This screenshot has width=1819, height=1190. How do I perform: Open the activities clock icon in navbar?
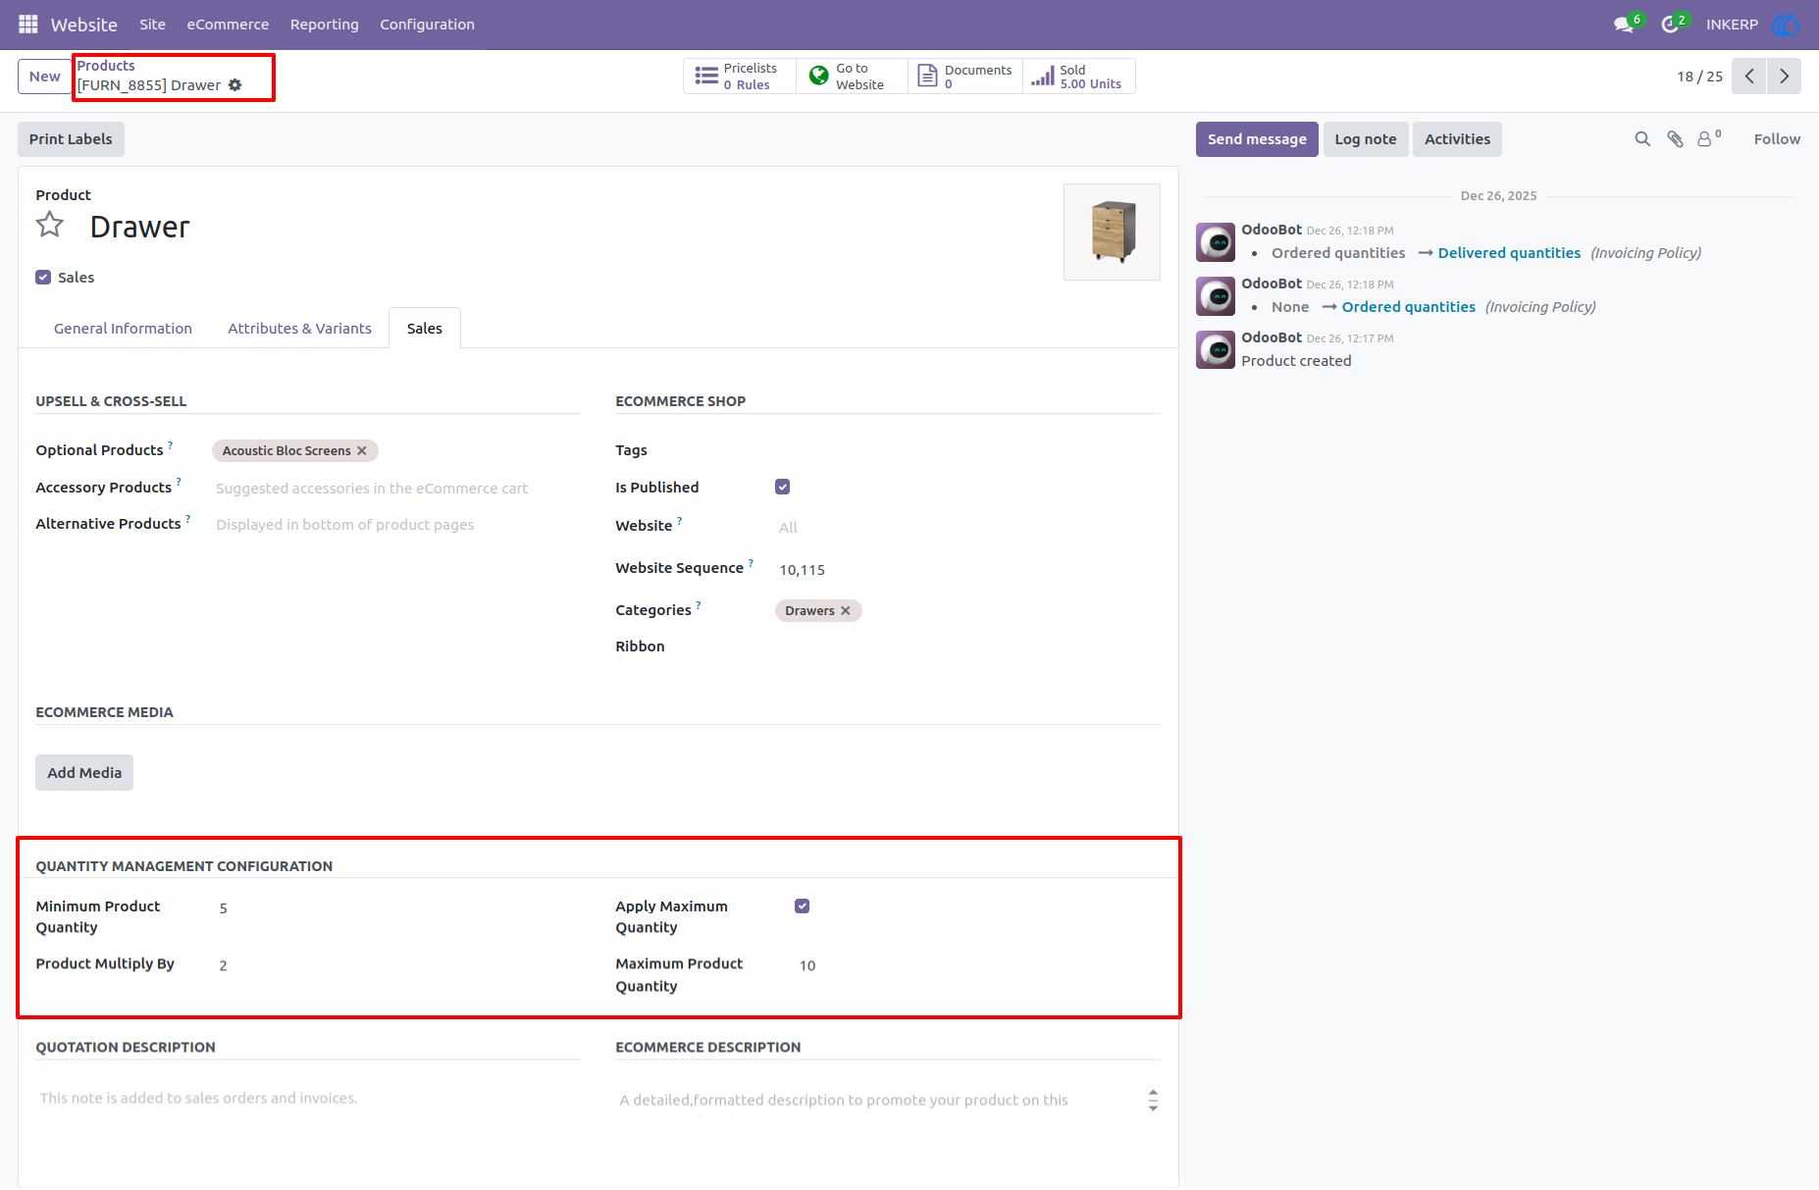click(x=1669, y=25)
